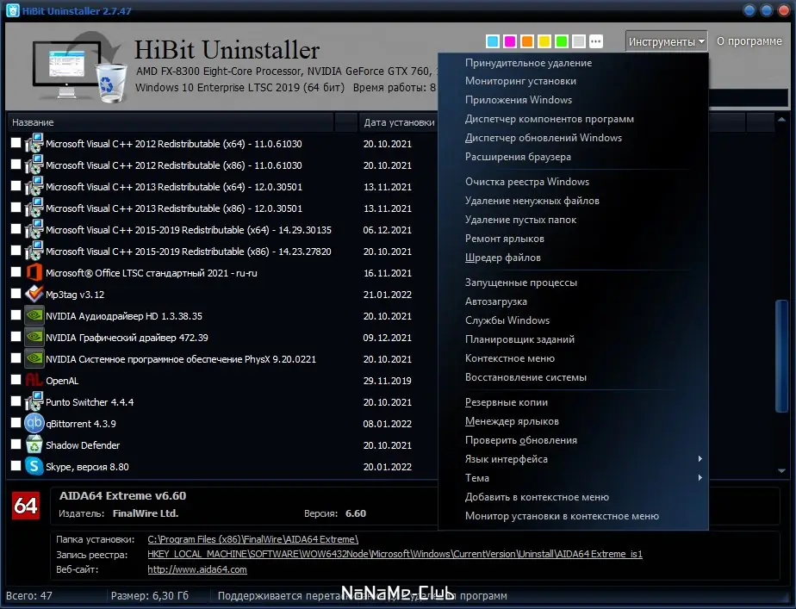Sort list by Дата установки column header
Image resolution: width=796 pixels, height=609 pixels.
point(399,122)
